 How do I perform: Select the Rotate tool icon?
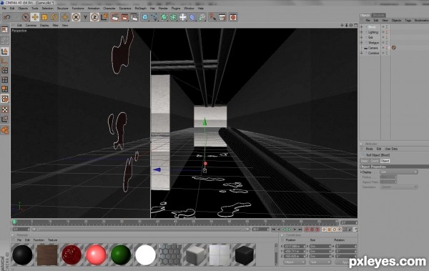(54, 17)
